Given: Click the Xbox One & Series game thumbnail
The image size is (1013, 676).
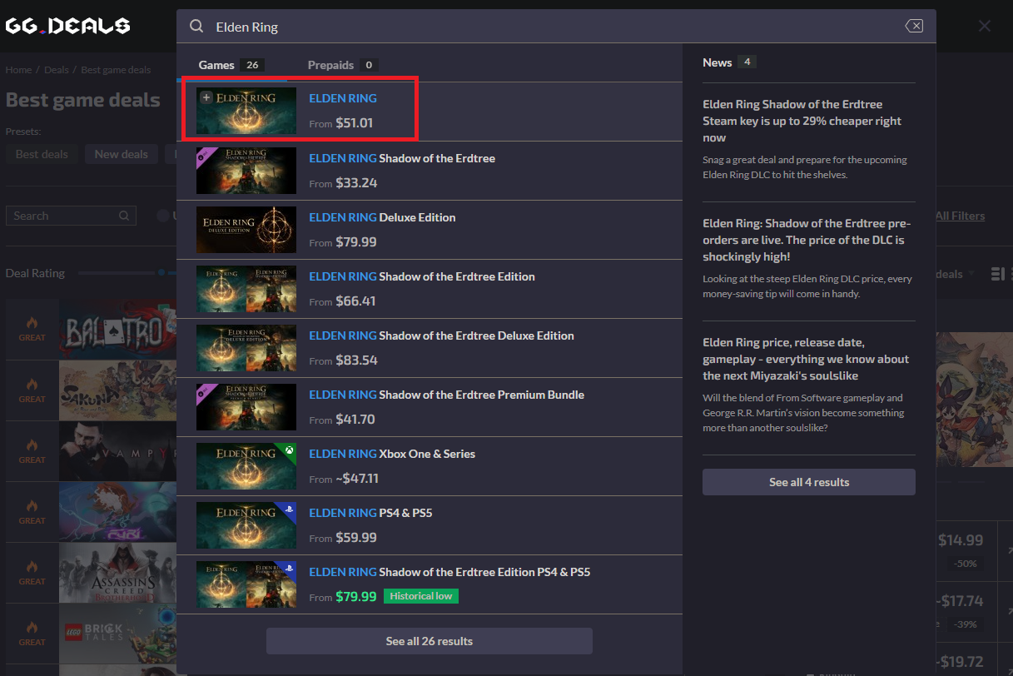Looking at the screenshot, I should [x=246, y=466].
